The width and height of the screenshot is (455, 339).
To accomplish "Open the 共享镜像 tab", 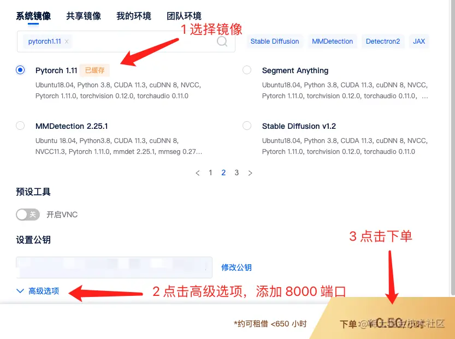I will 84,16.
